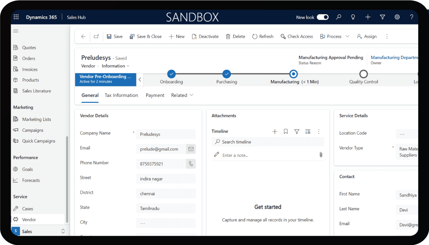Click the bookmark icon in the Timeline panel
429x245 pixels.
pos(285,131)
